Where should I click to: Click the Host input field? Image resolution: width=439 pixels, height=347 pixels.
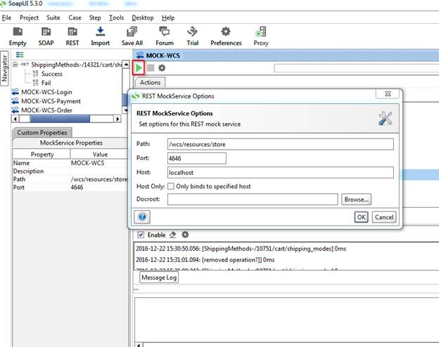[x=281, y=173]
